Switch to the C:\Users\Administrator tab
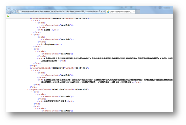186x125 pixels. tap(121, 12)
